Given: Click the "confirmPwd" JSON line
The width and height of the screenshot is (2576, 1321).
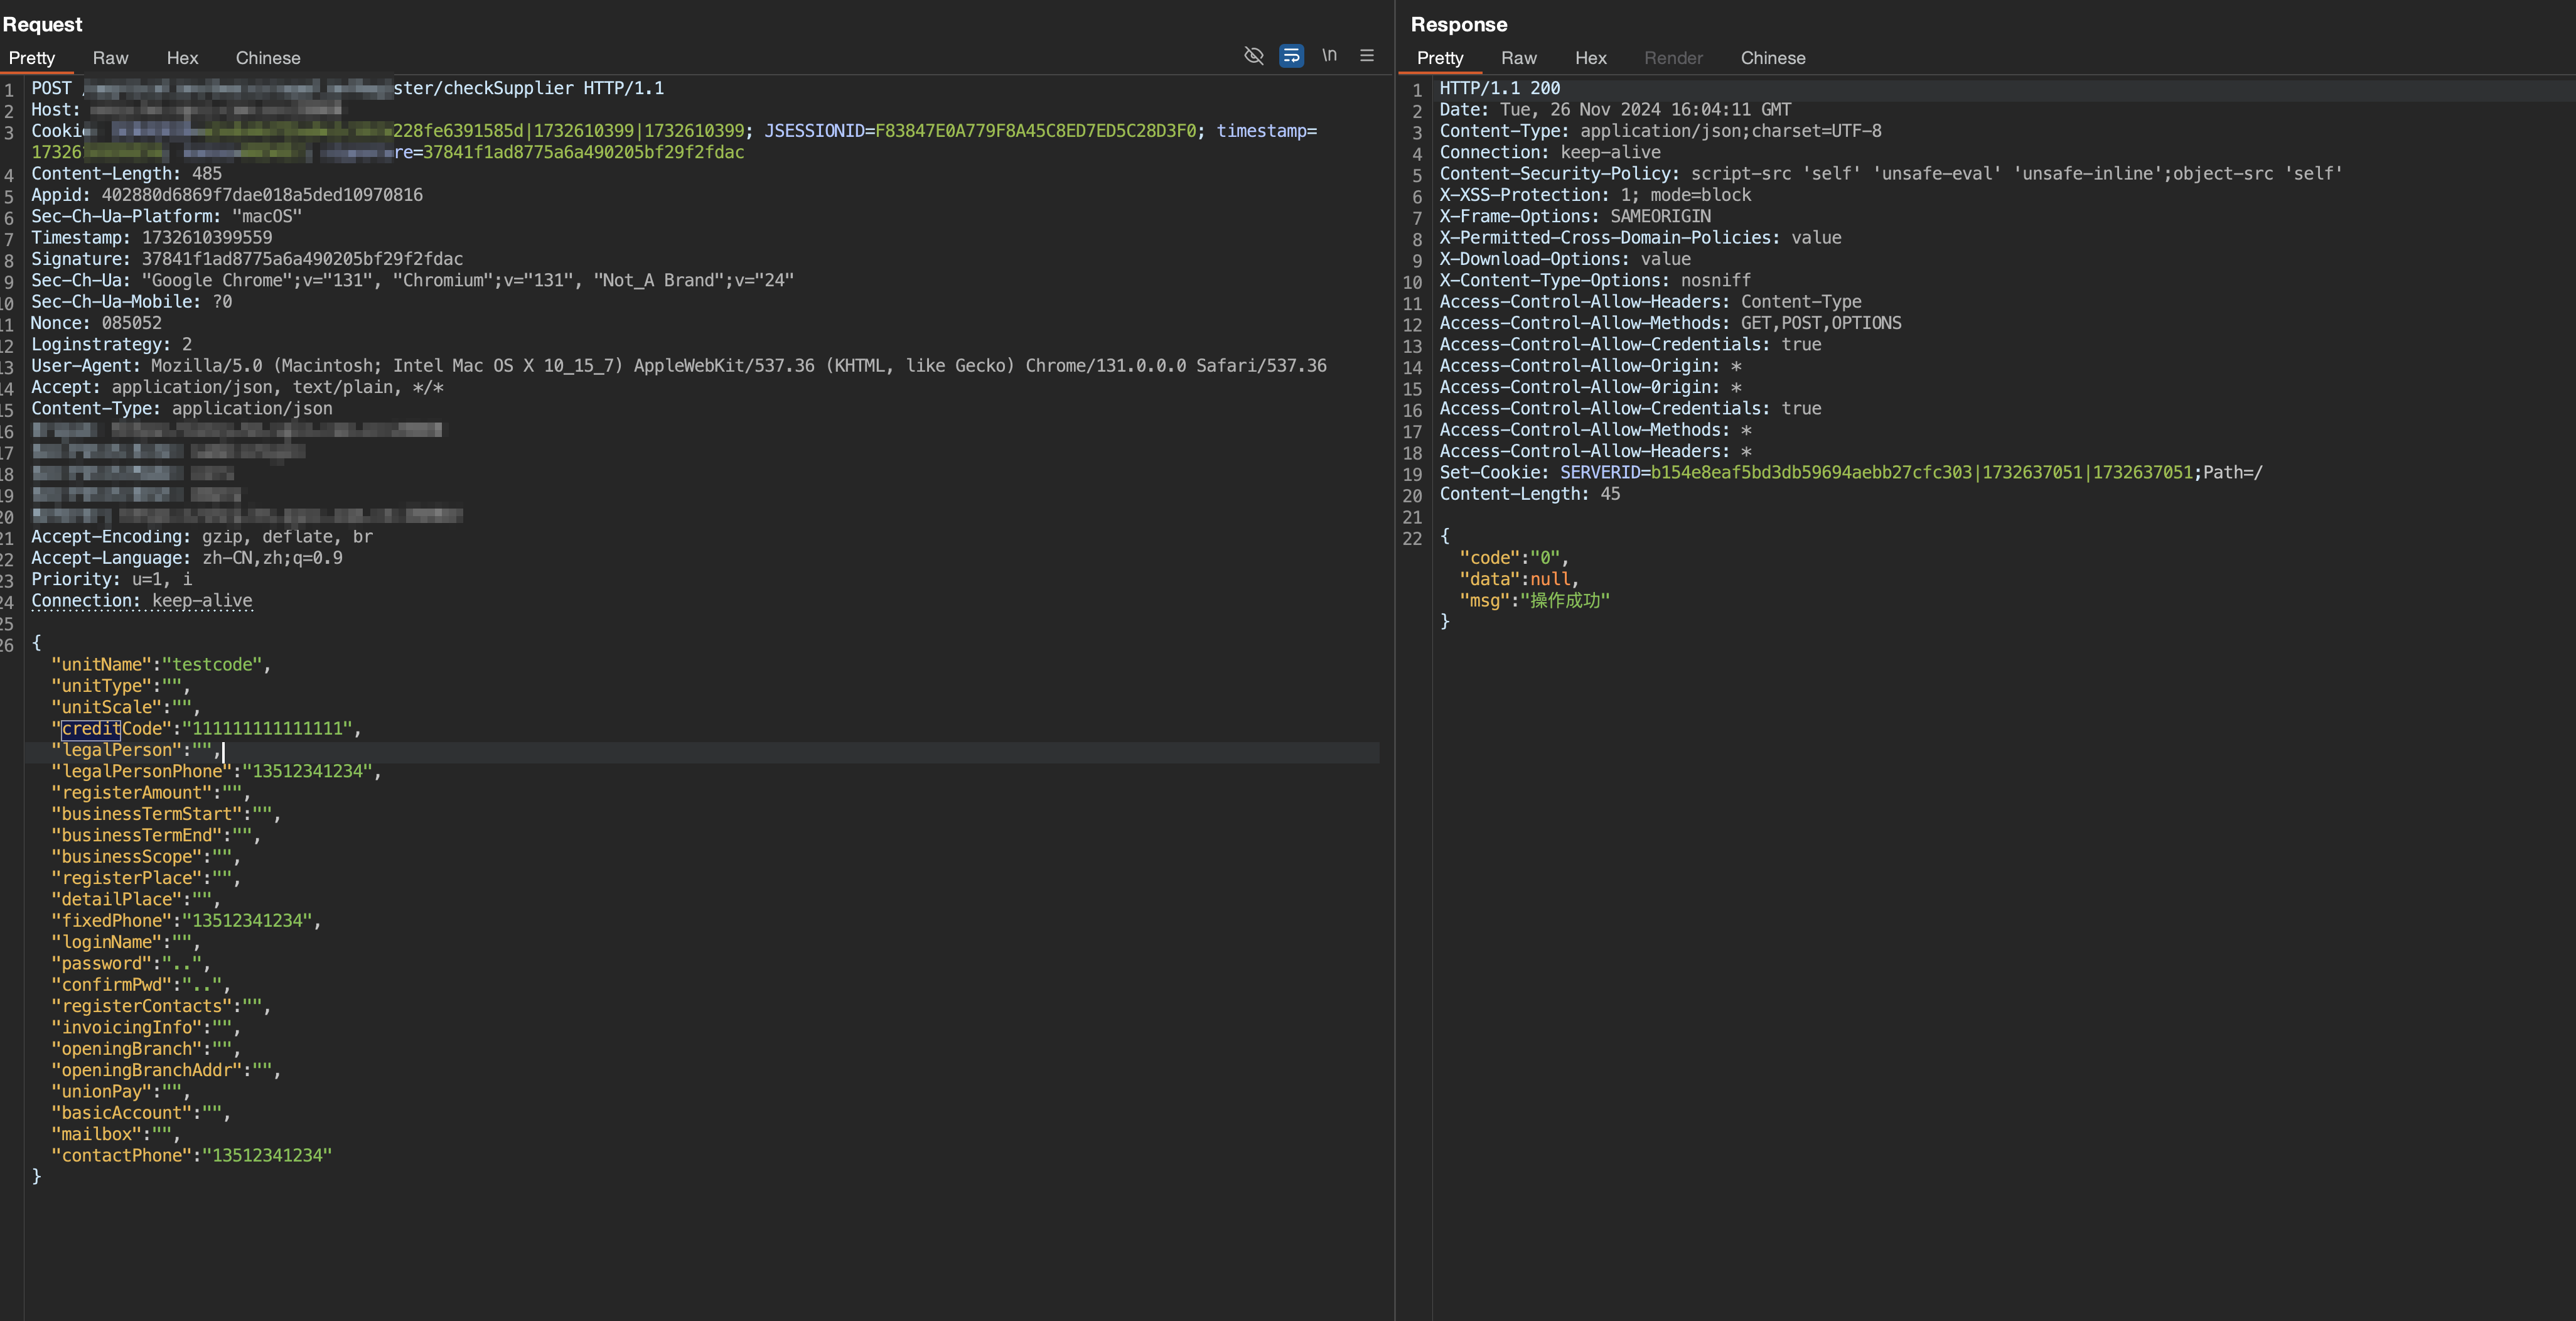Looking at the screenshot, I should pos(141,984).
